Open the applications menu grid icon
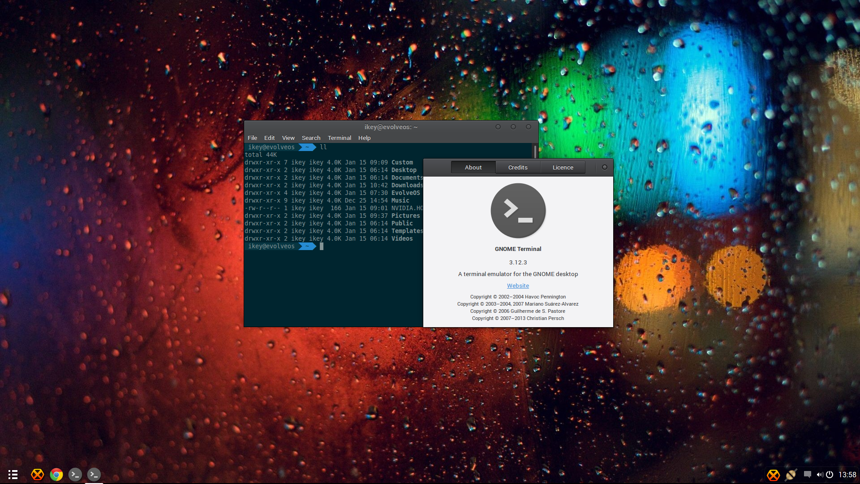Viewport: 860px width, 484px height. (x=13, y=475)
